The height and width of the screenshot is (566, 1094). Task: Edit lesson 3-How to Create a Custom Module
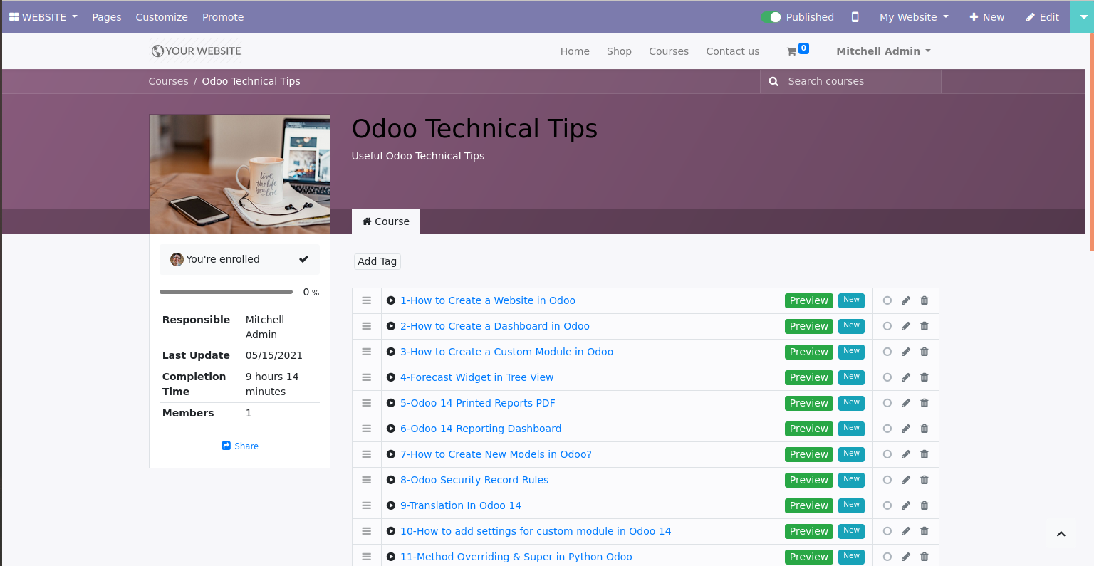pos(906,352)
